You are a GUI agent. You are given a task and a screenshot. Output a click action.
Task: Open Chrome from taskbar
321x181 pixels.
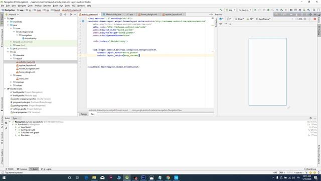point(168,177)
